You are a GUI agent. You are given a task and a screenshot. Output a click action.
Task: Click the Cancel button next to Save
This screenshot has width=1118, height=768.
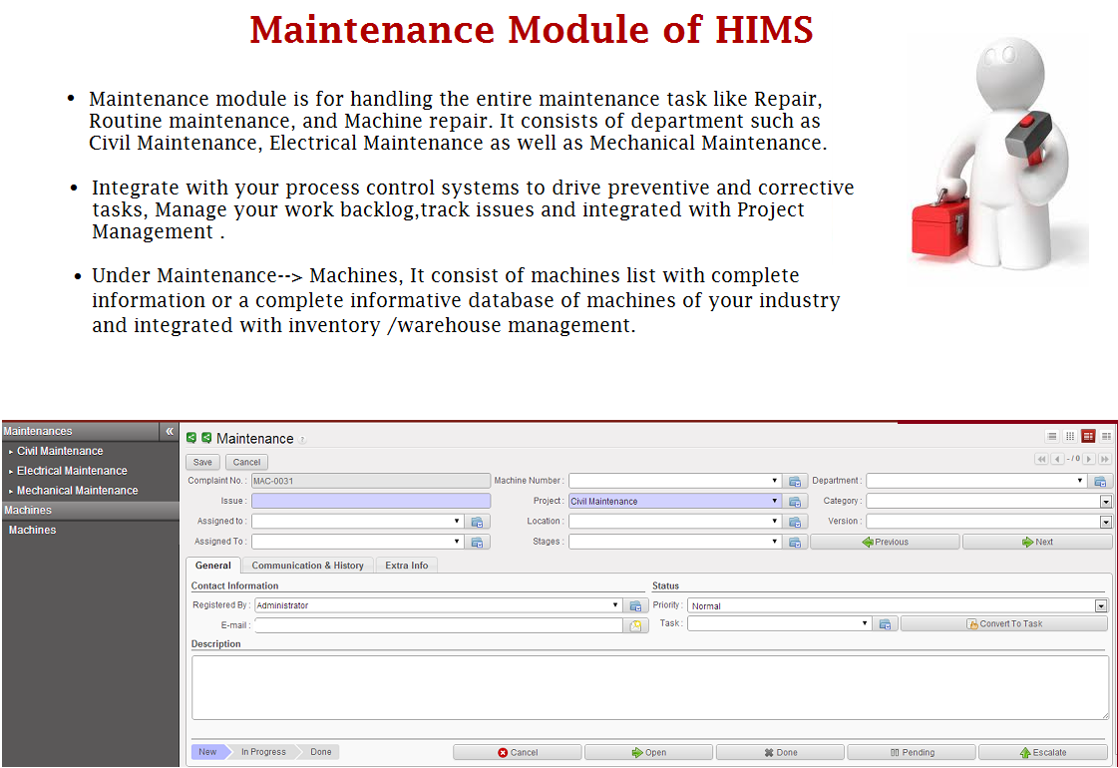(246, 462)
